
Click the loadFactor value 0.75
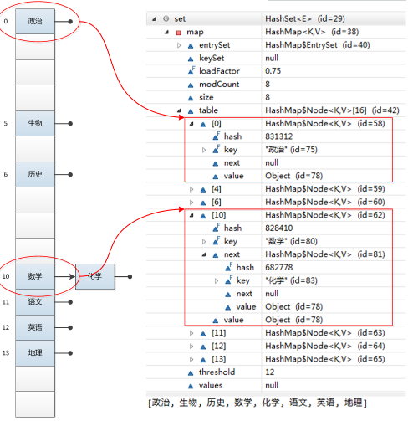pyautogui.click(x=273, y=71)
